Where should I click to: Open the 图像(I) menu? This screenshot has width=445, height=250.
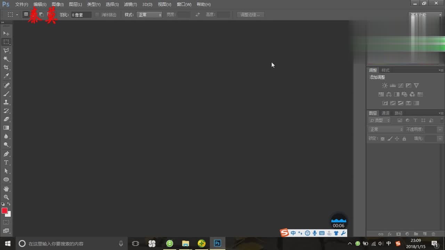point(58,5)
